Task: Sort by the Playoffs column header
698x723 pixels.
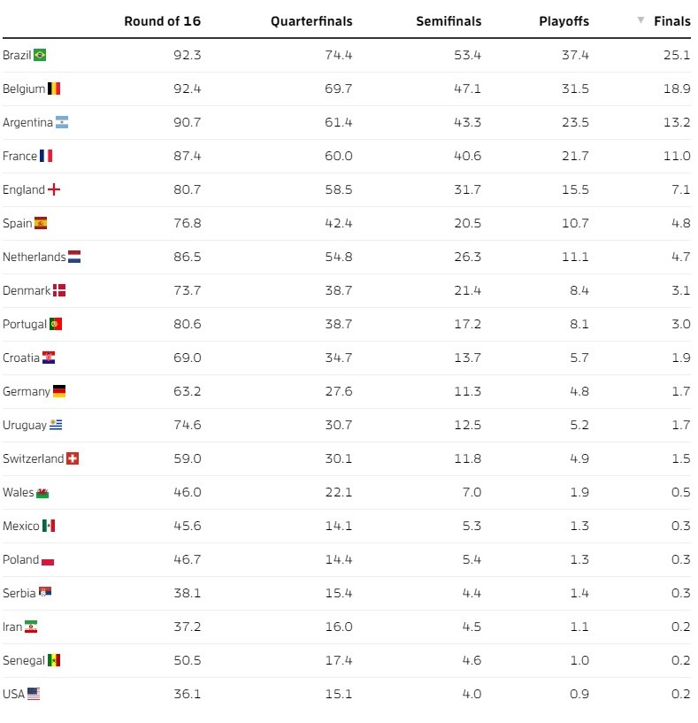Action: point(564,21)
